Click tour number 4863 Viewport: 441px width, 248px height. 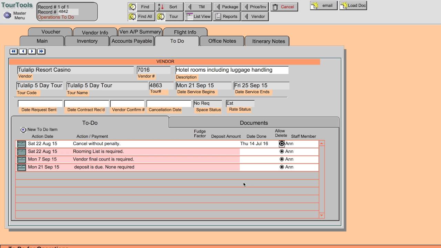(161, 85)
